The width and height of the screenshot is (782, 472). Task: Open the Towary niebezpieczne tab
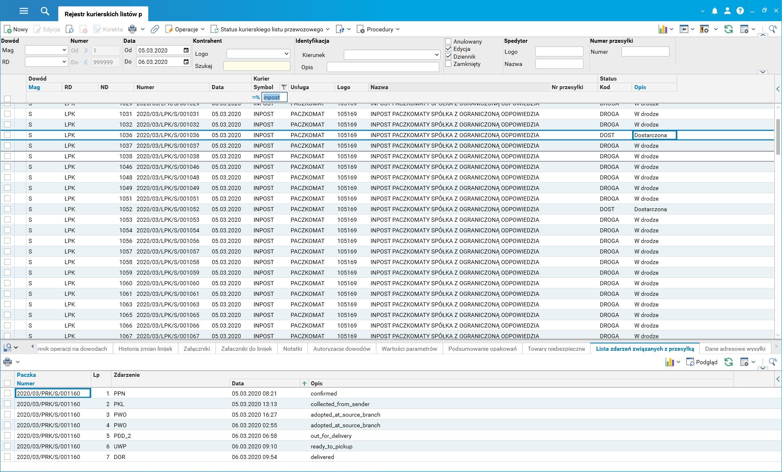[556, 349]
